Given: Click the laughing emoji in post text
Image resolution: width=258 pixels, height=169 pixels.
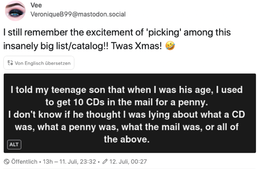Looking at the screenshot, I should [x=170, y=46].
